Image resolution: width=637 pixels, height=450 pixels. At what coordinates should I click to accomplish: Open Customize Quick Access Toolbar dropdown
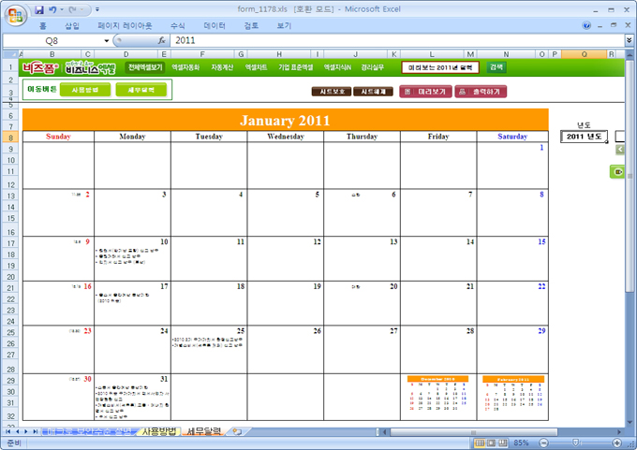click(97, 9)
